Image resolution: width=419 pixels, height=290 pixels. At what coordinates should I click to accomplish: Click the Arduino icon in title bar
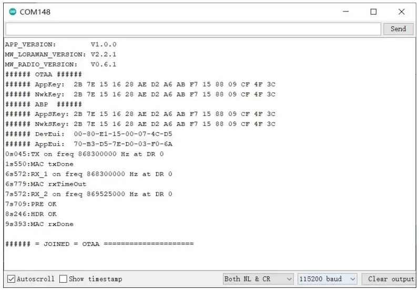click(13, 12)
